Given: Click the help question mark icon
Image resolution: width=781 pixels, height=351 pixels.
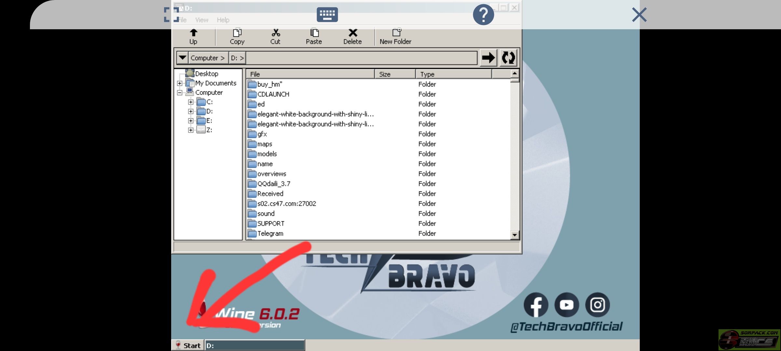Looking at the screenshot, I should (x=483, y=15).
